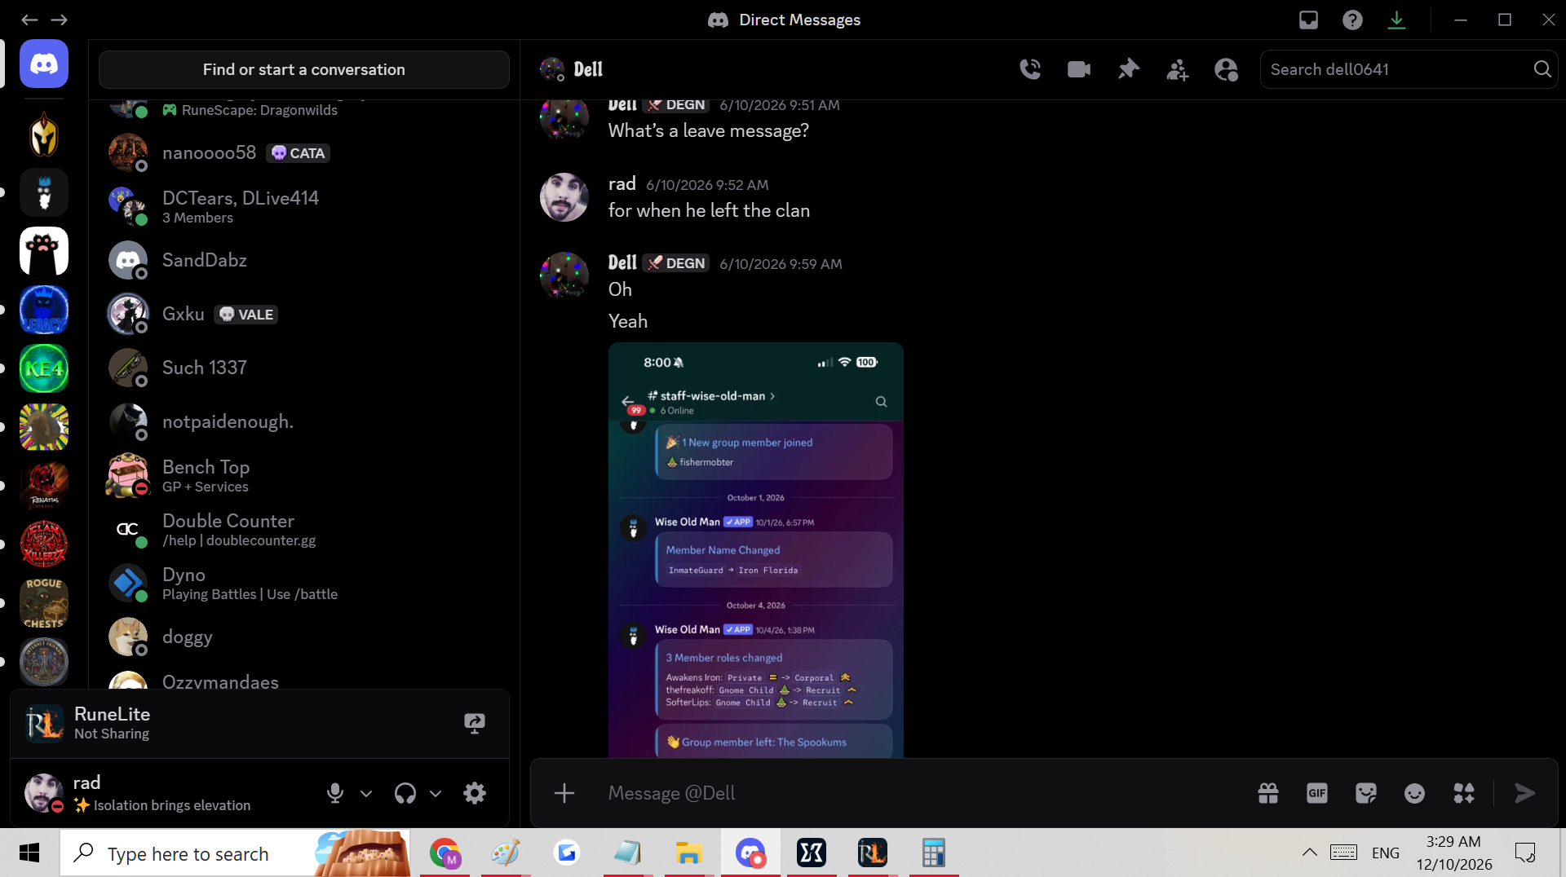This screenshot has height=877, width=1566.
Task: Select the SandDabz conversation
Action: pyautogui.click(x=303, y=260)
